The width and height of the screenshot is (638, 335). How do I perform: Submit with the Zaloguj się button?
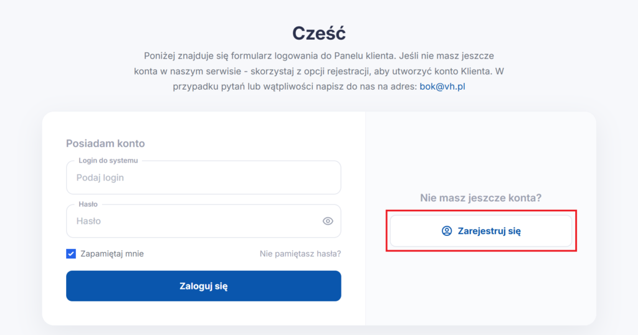coord(204,286)
